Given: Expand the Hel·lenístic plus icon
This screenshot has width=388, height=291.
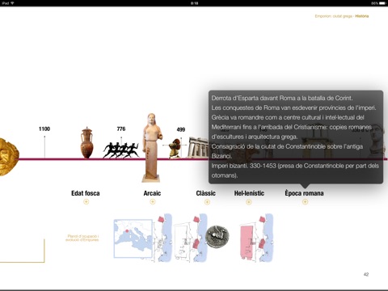Looking at the screenshot, I should [249, 202].
